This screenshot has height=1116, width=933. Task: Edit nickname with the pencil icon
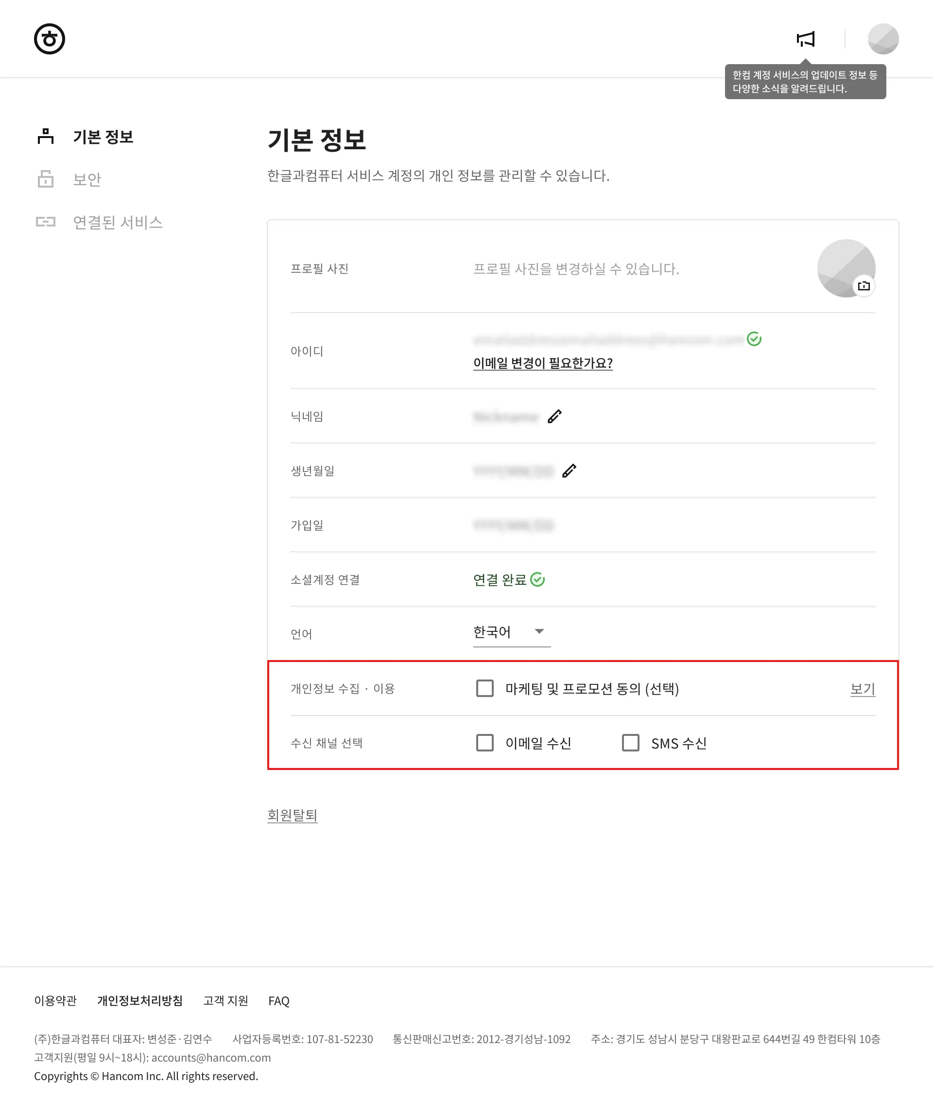click(554, 417)
